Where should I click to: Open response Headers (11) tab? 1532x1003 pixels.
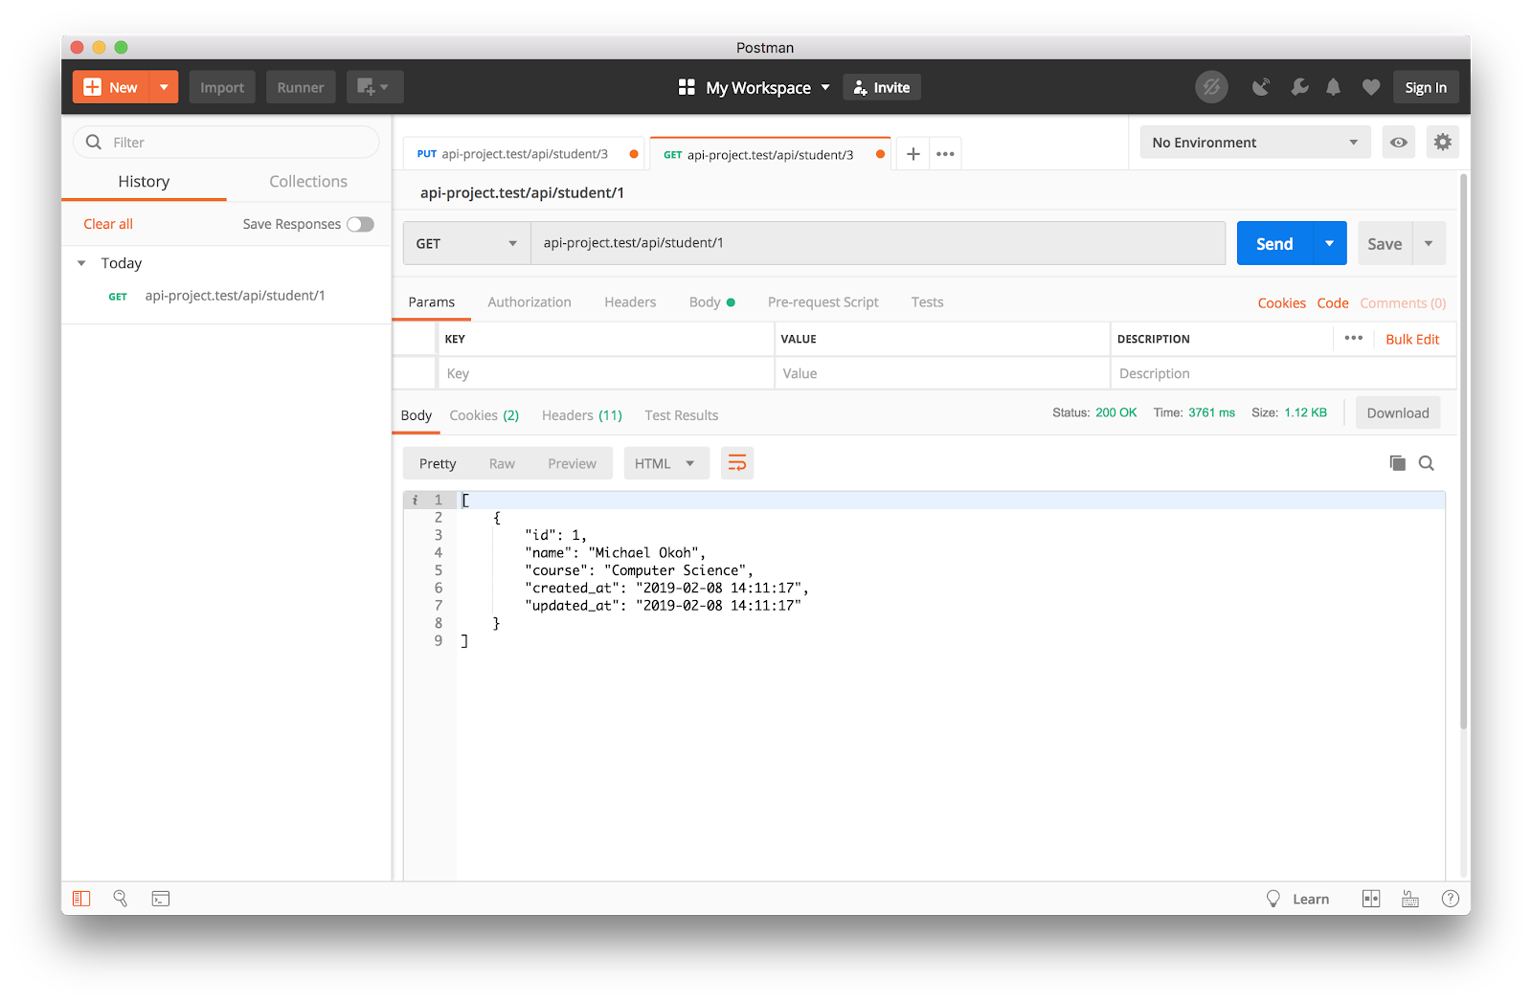coord(582,415)
